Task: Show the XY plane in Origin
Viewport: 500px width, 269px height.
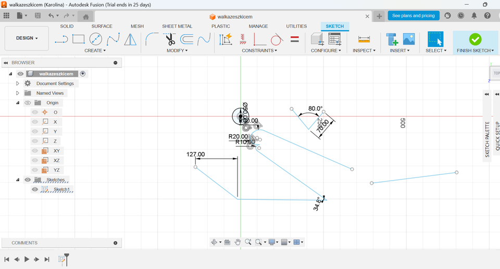Action: [x=35, y=151]
